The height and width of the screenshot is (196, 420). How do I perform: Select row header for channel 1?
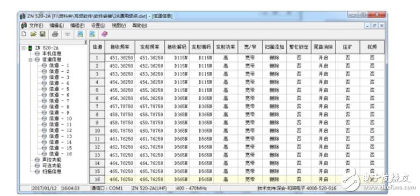coord(97,58)
